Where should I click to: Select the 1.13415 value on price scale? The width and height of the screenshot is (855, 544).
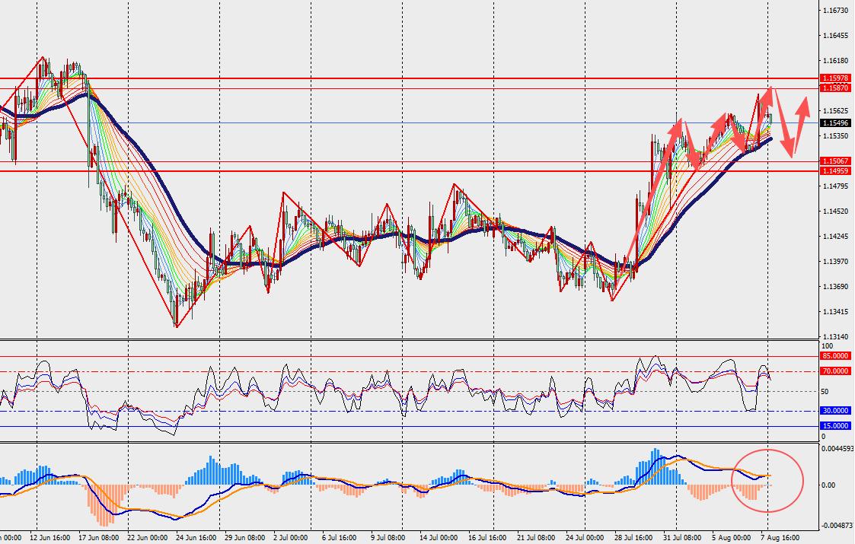tap(835, 312)
